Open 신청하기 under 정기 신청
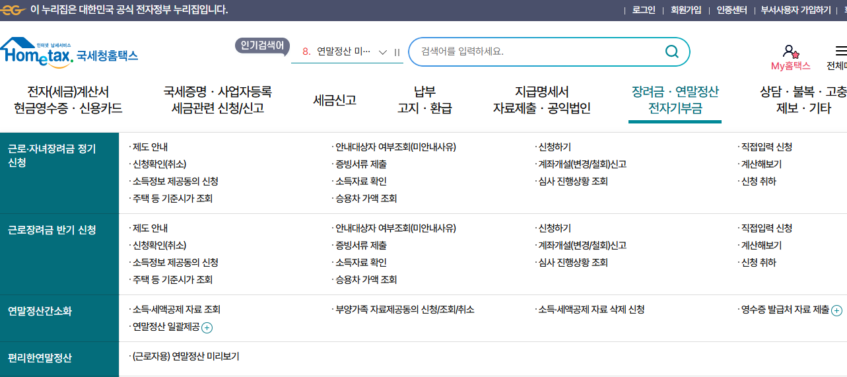The height and width of the screenshot is (377, 847). (555, 147)
